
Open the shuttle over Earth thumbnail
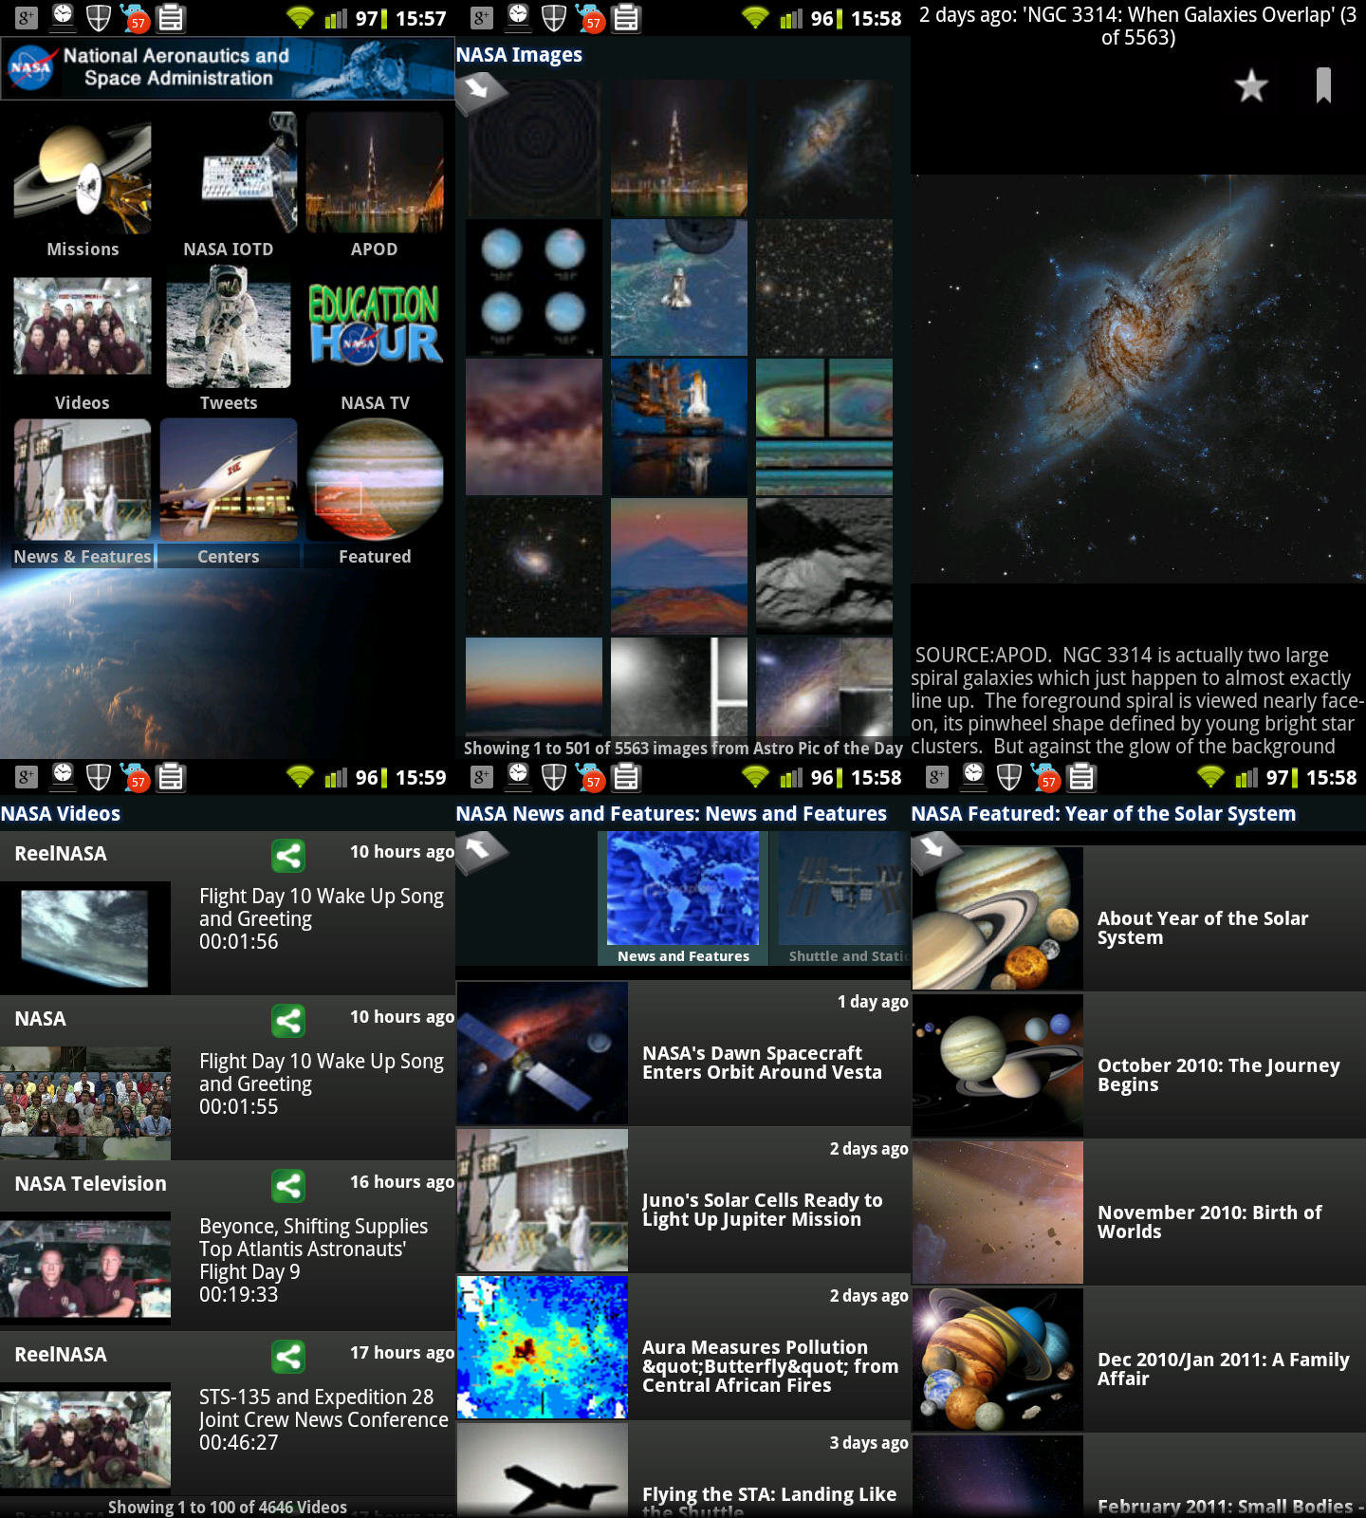click(x=679, y=287)
